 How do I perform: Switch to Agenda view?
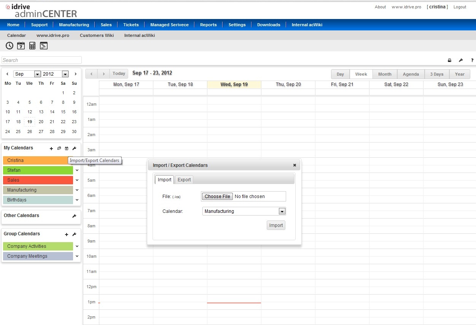411,74
